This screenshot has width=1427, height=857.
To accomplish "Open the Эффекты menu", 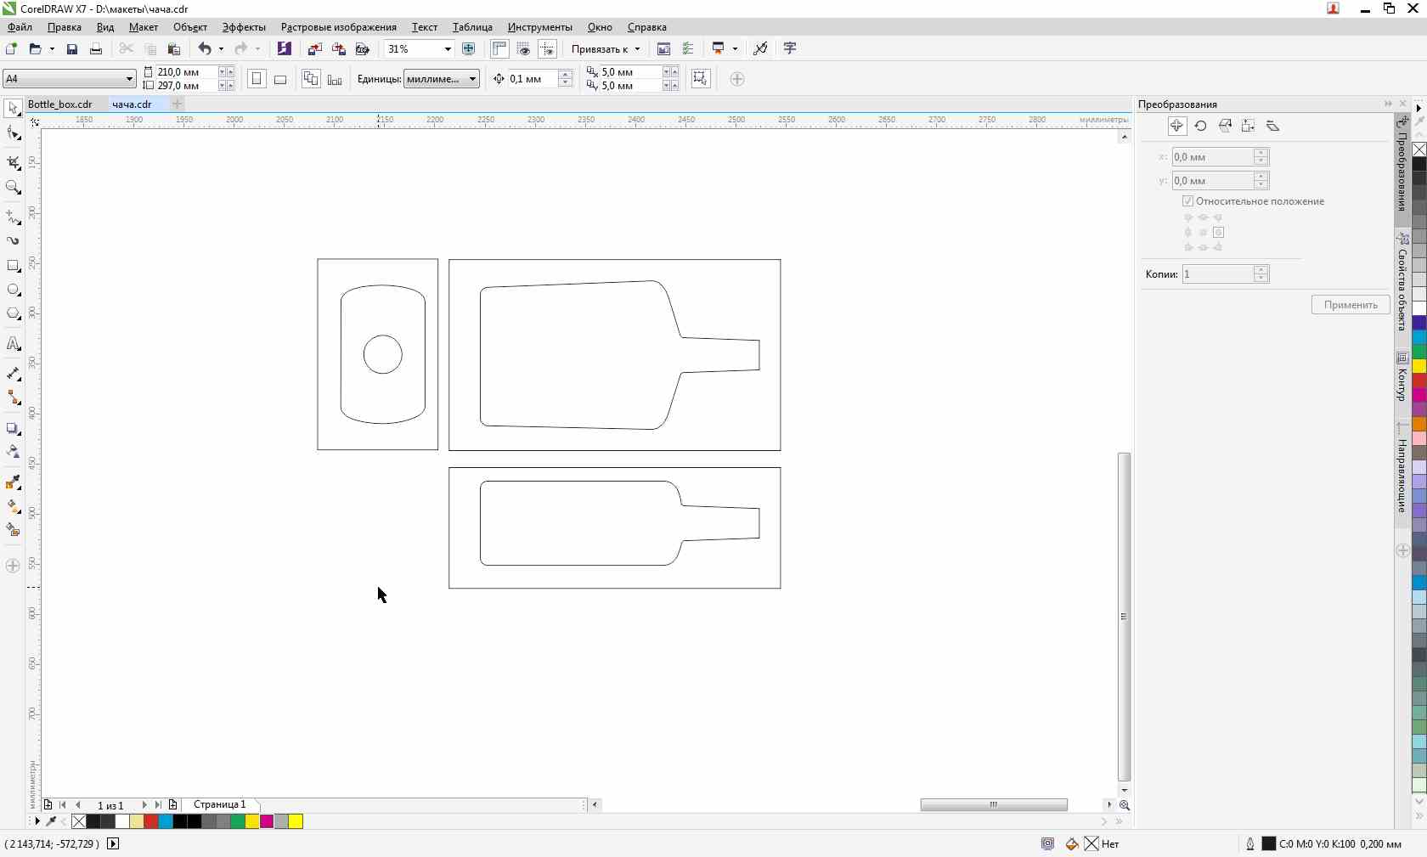I will tap(244, 27).
